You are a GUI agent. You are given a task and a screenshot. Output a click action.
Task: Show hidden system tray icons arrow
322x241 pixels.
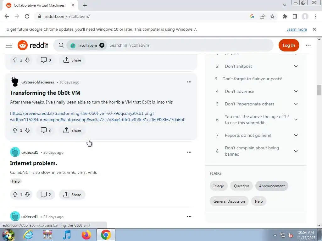click(275, 235)
